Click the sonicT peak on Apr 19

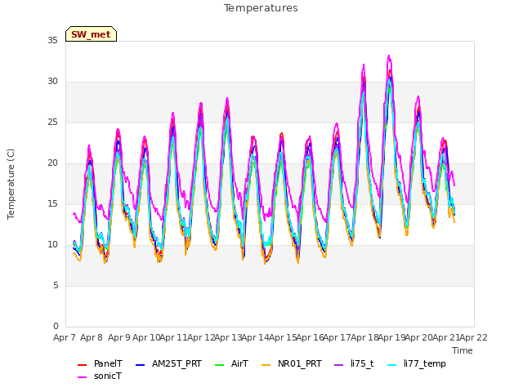[x=389, y=56]
